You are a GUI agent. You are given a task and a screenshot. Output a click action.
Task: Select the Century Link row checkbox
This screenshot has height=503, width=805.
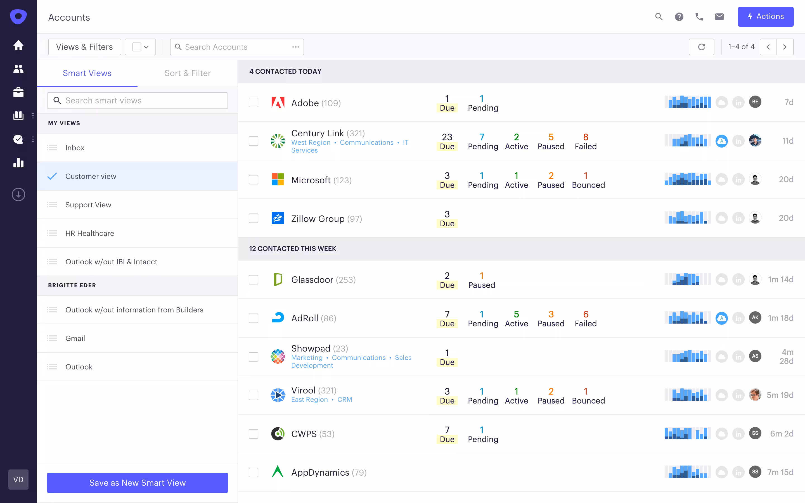point(254,141)
